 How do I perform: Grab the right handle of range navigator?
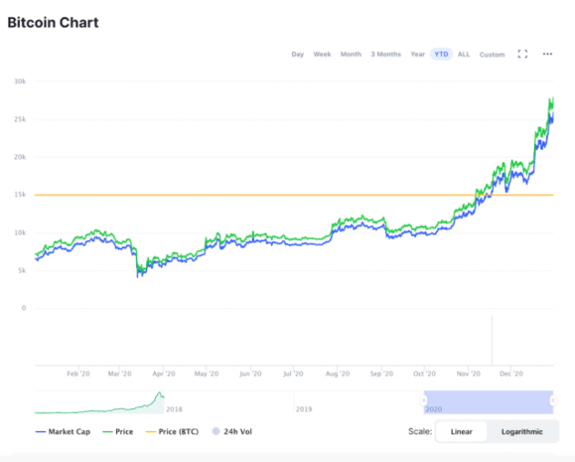pos(552,400)
